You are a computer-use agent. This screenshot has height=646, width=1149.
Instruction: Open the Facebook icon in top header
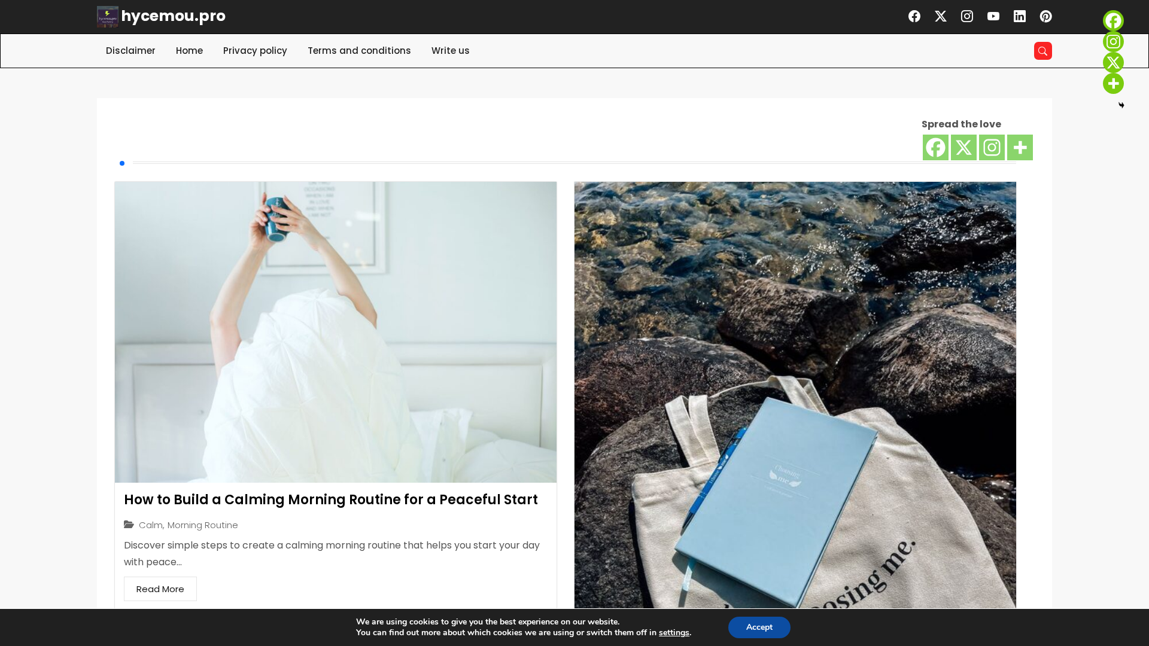pyautogui.click(x=914, y=16)
